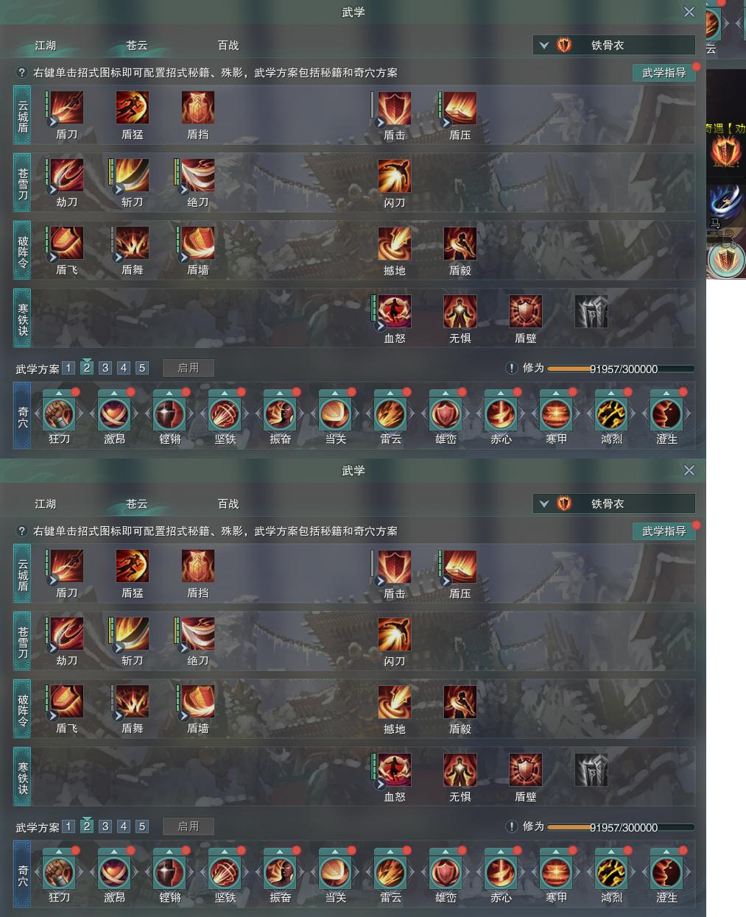
Task: Click the 武学指导 button in the upper panel
Action: 664,72
